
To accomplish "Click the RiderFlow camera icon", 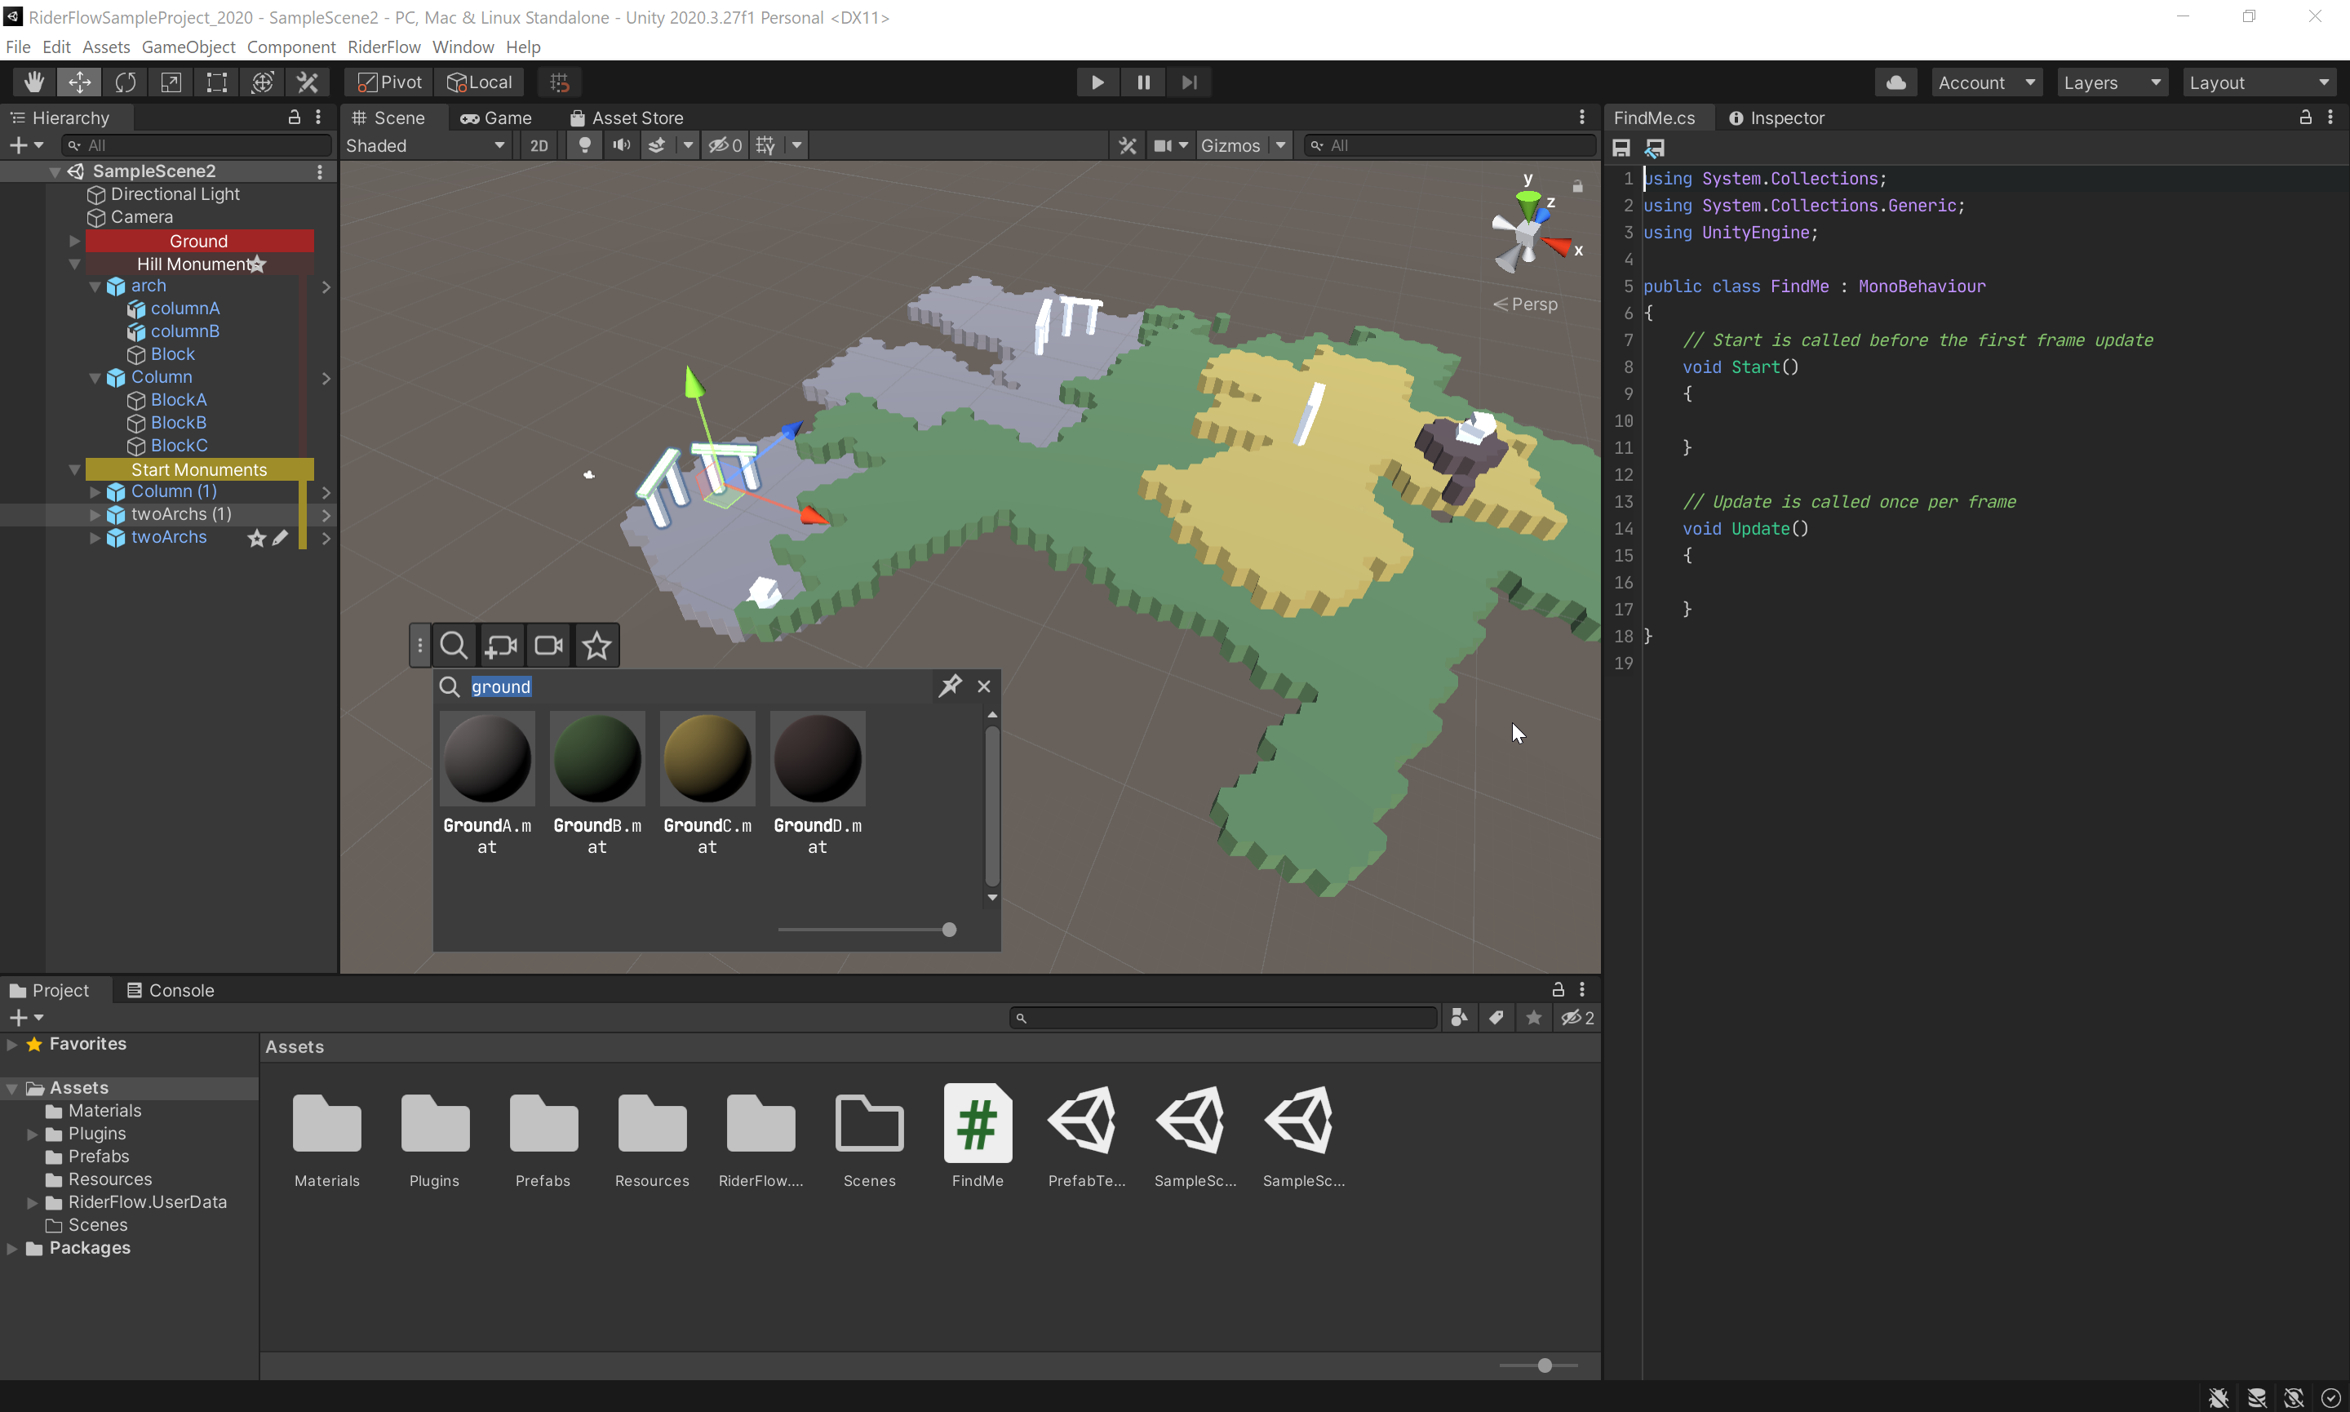I will tap(549, 645).
